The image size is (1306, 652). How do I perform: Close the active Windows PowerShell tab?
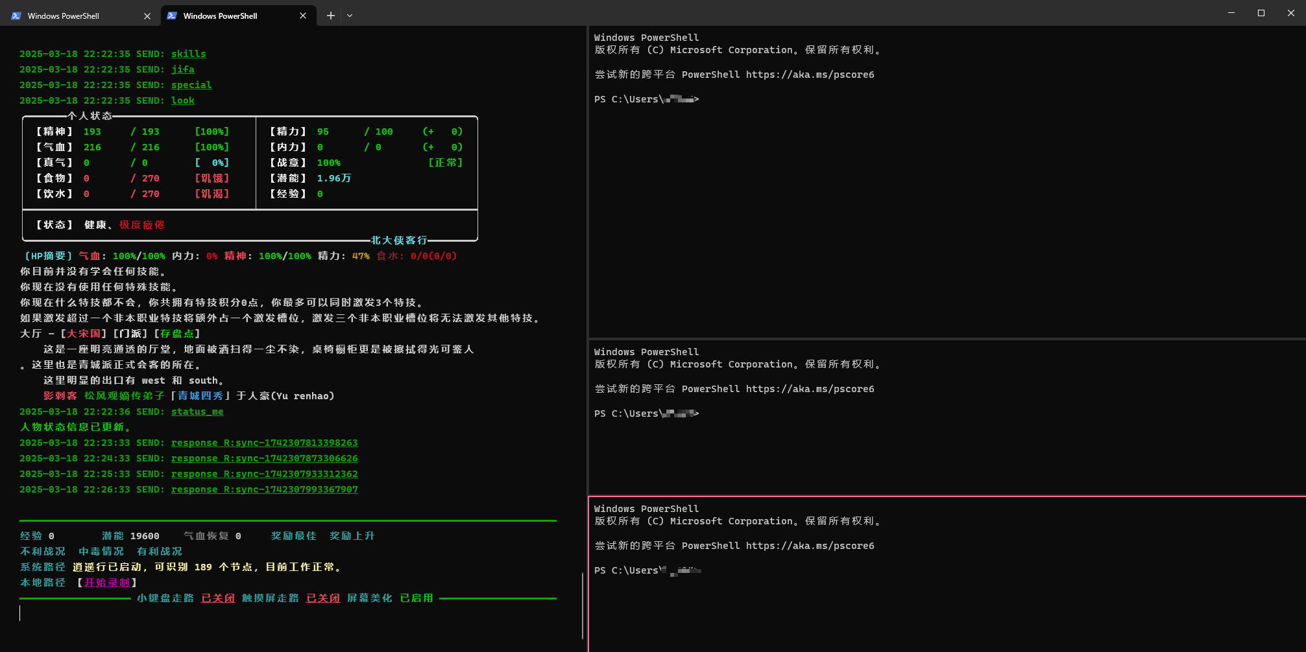tap(303, 16)
